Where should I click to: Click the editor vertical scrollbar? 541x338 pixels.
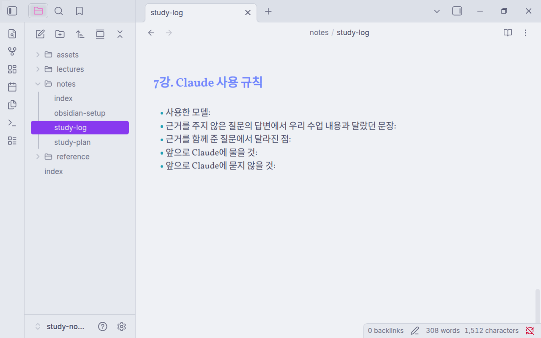(537, 306)
